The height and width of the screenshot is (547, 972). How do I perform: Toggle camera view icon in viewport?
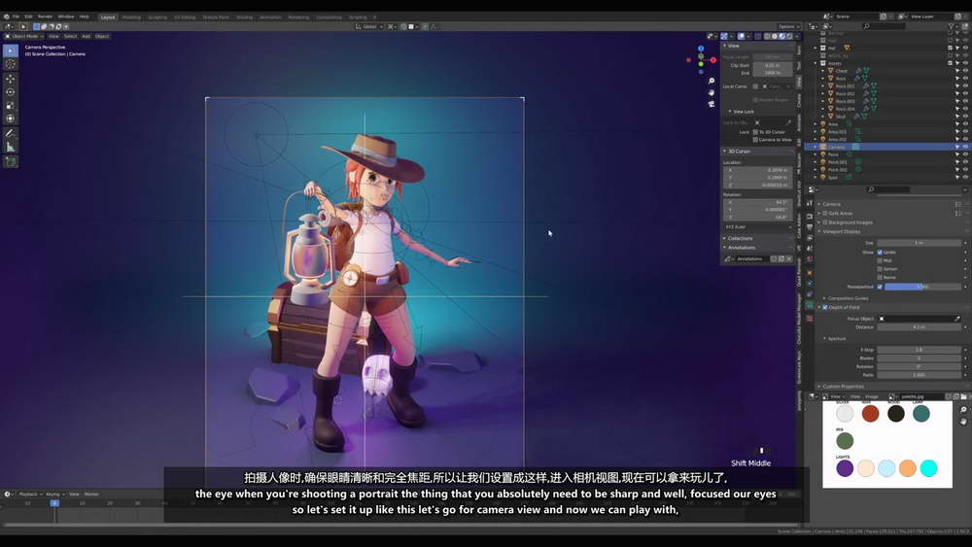(712, 104)
